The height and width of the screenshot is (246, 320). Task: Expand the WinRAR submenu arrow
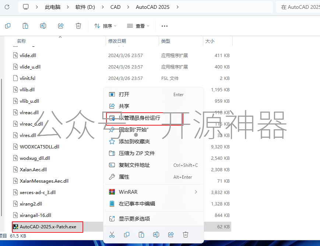click(x=196, y=192)
